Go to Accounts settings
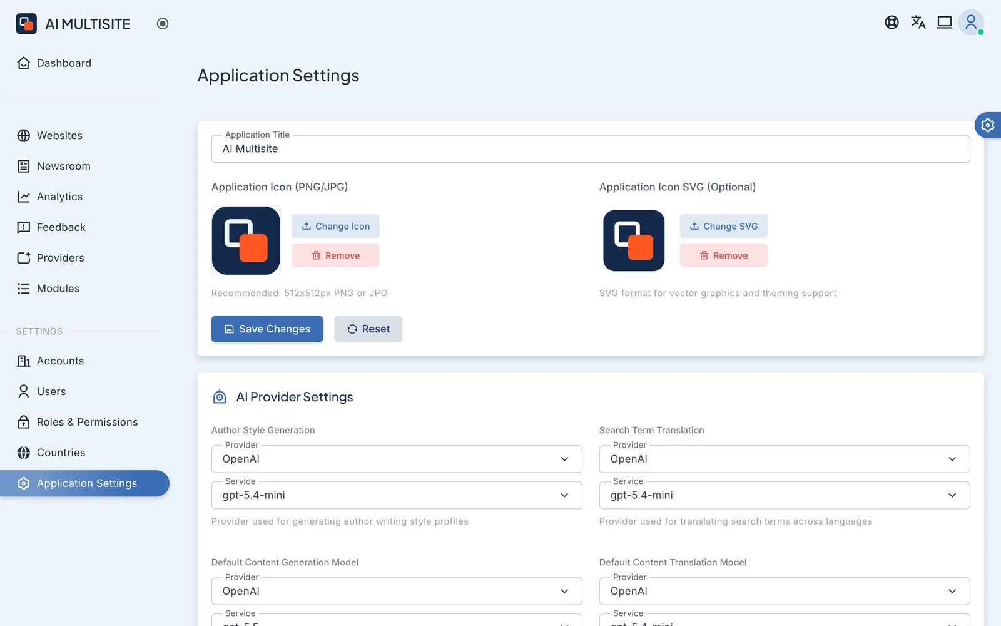The image size is (1001, 626). [x=84, y=361]
